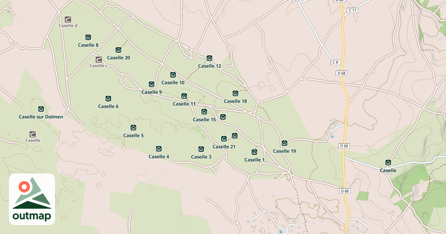Select the Caselle 21 hut marker icon
Viewport: 446px width, 234px height.
pyautogui.click(x=224, y=139)
